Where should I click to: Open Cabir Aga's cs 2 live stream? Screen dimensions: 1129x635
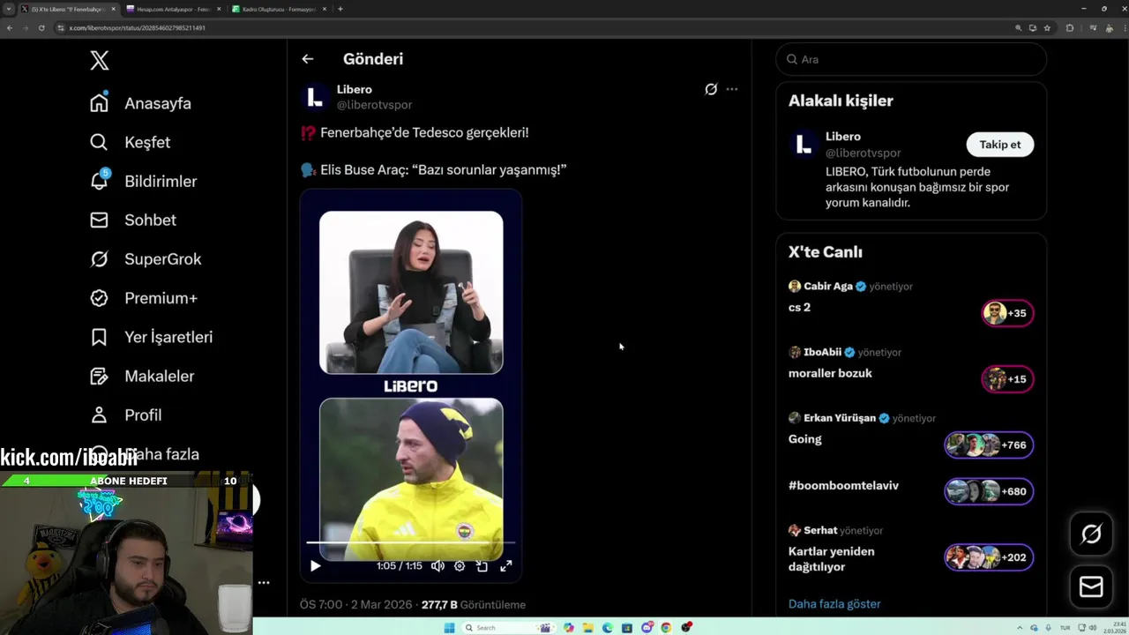pos(911,302)
